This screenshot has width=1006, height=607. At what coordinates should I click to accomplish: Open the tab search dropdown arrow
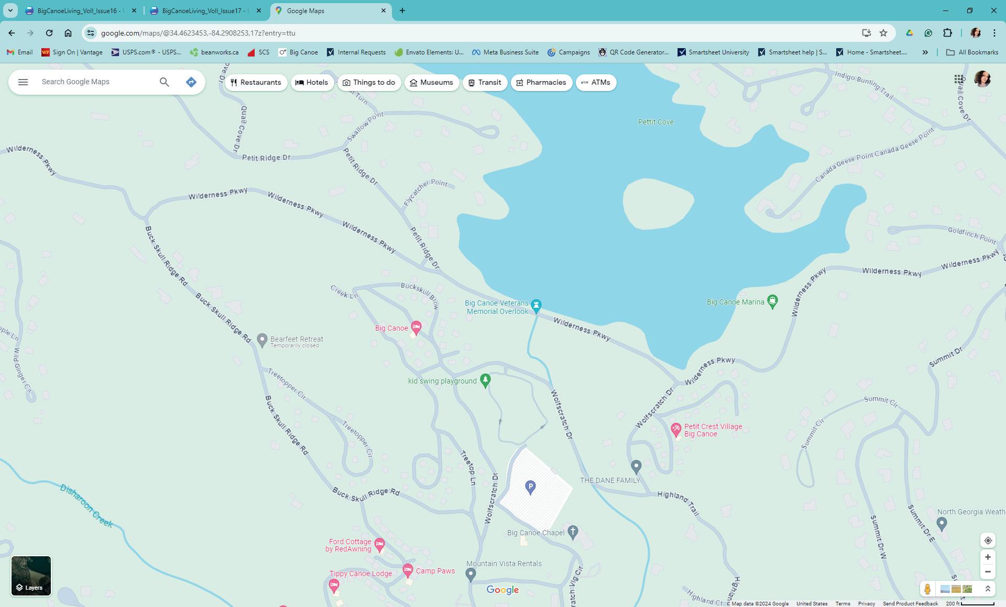point(10,10)
